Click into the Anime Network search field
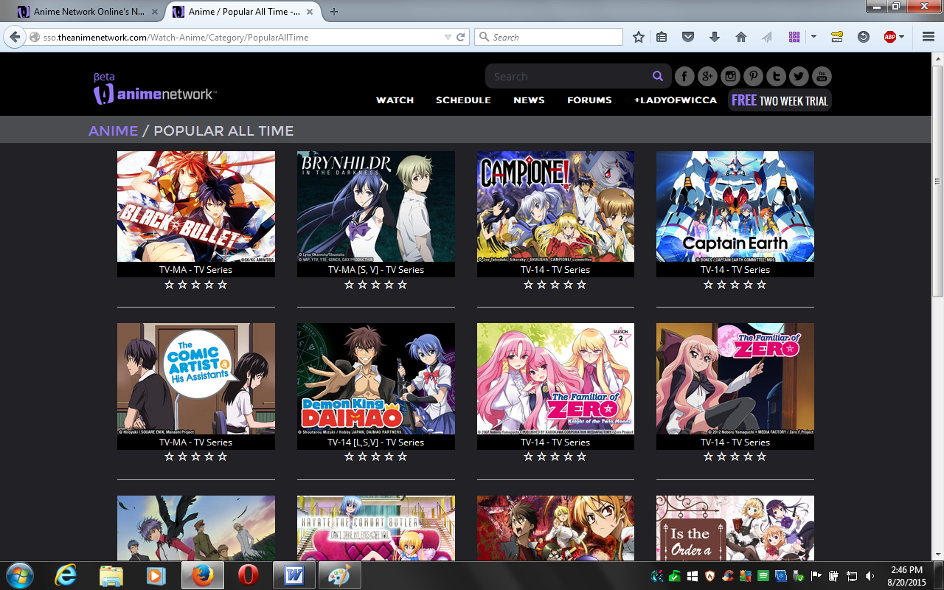This screenshot has height=590, width=944. point(569,76)
